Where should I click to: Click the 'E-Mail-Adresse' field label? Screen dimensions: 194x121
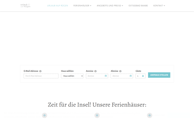click(x=31, y=71)
